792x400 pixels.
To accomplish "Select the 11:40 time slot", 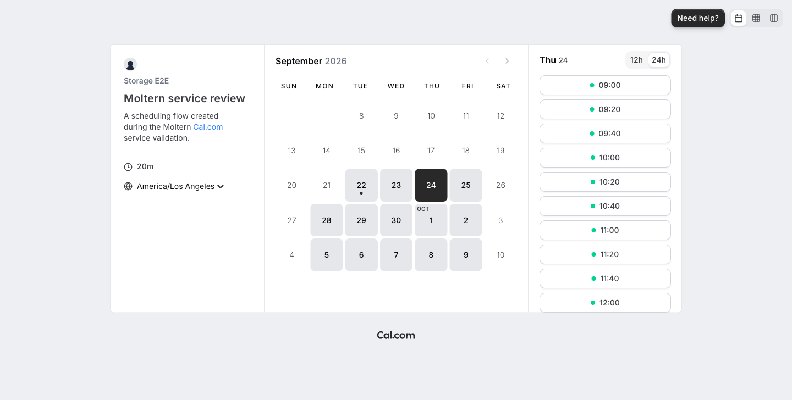I will pos(605,279).
